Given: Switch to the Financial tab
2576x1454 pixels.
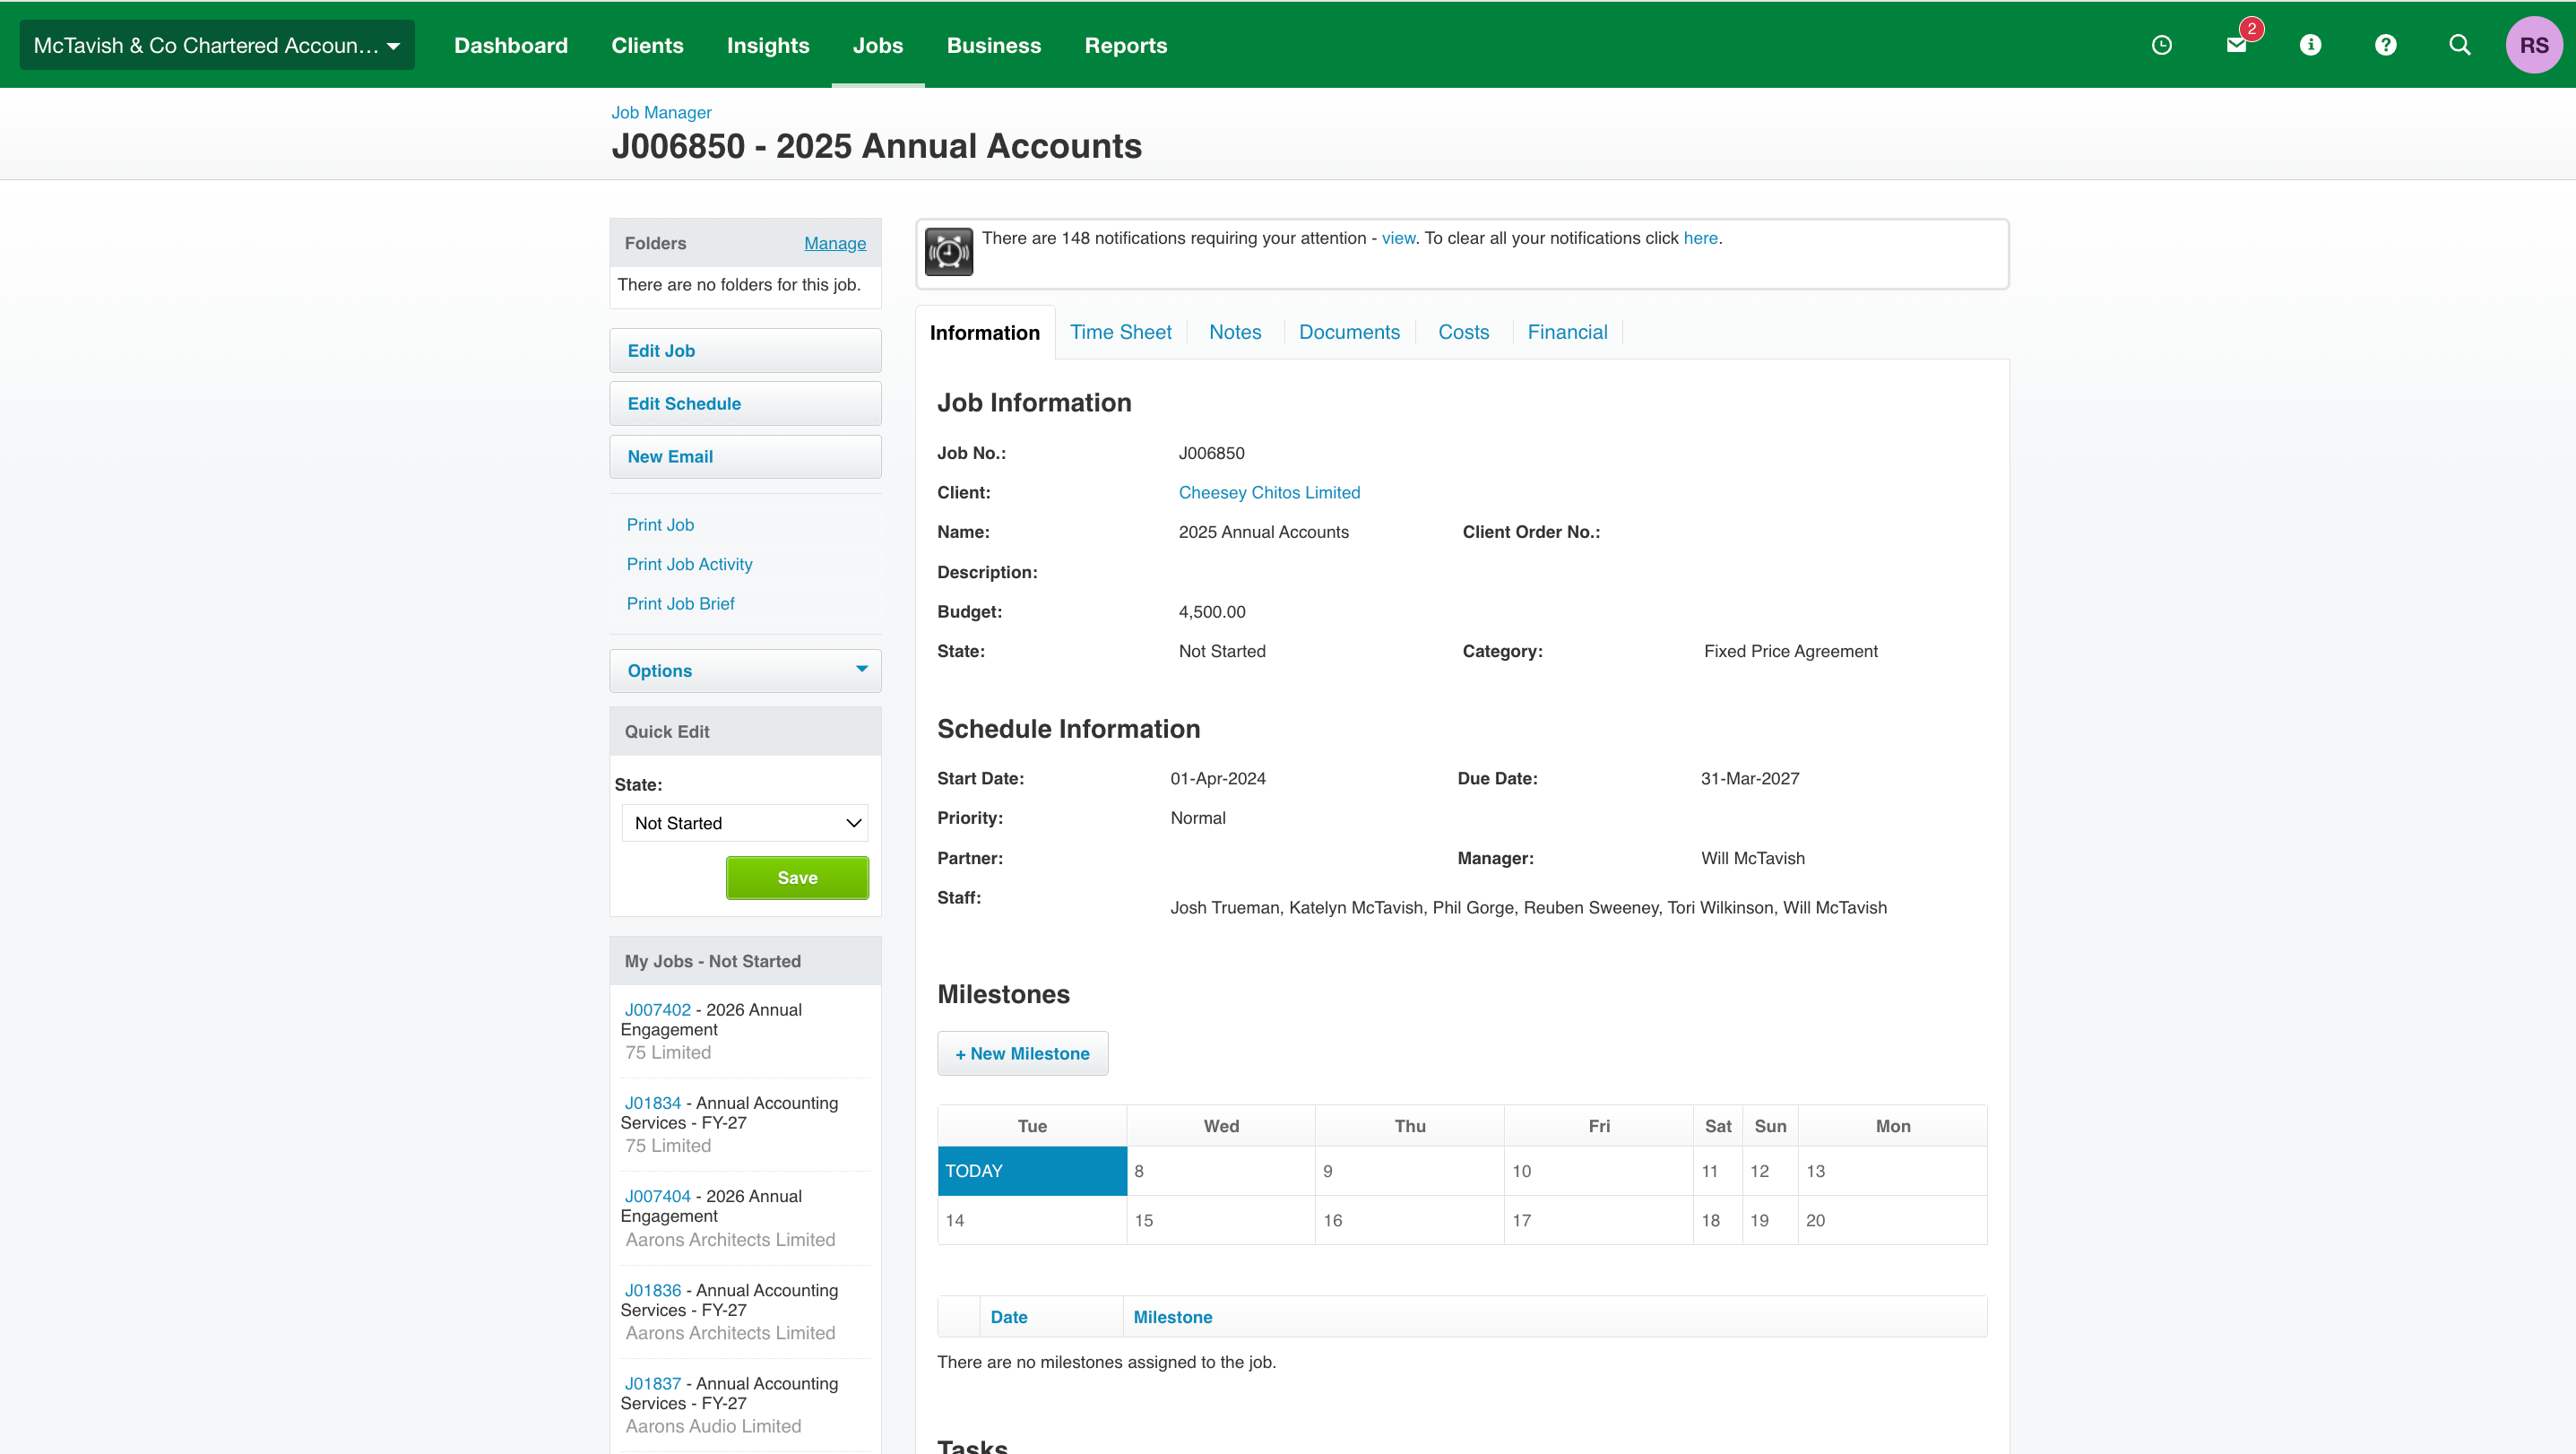Looking at the screenshot, I should coord(1567,332).
